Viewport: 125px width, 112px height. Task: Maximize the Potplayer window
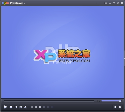114,3
